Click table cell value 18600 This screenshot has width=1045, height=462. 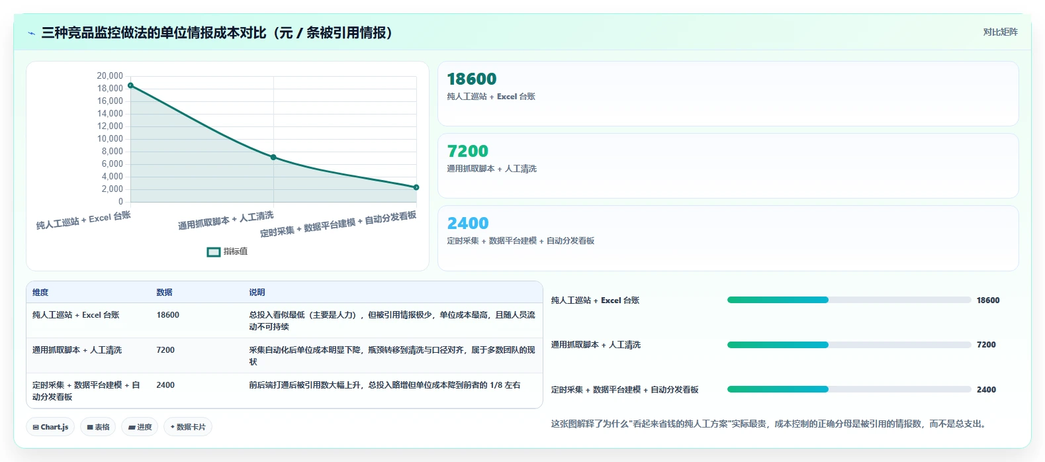(x=168, y=315)
